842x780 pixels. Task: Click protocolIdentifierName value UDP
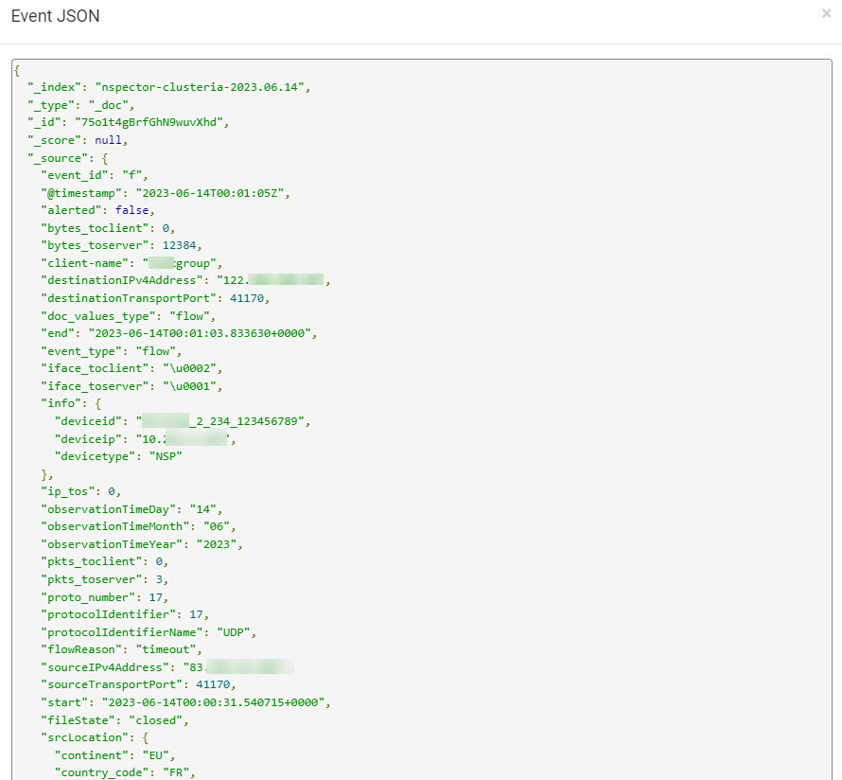point(233,632)
